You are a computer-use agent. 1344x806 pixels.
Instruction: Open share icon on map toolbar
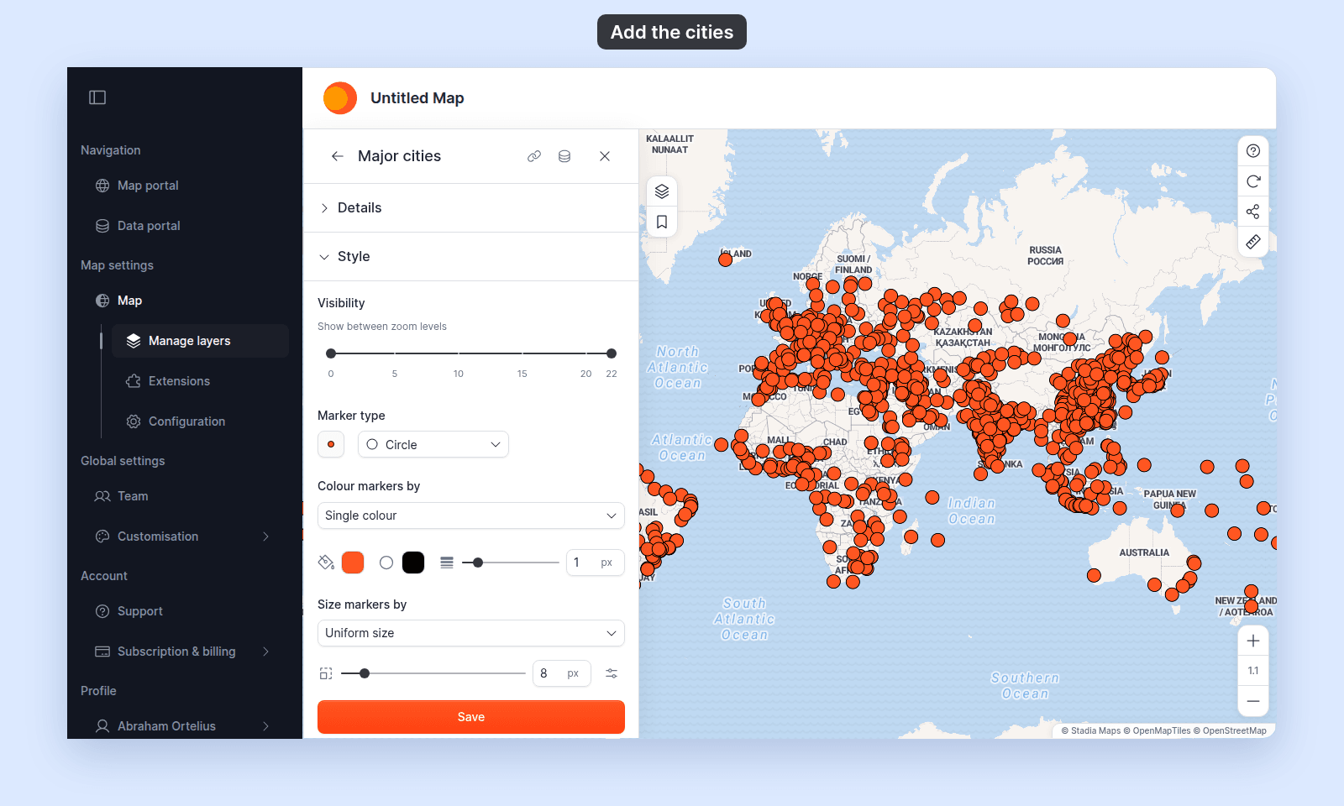pos(1253,212)
